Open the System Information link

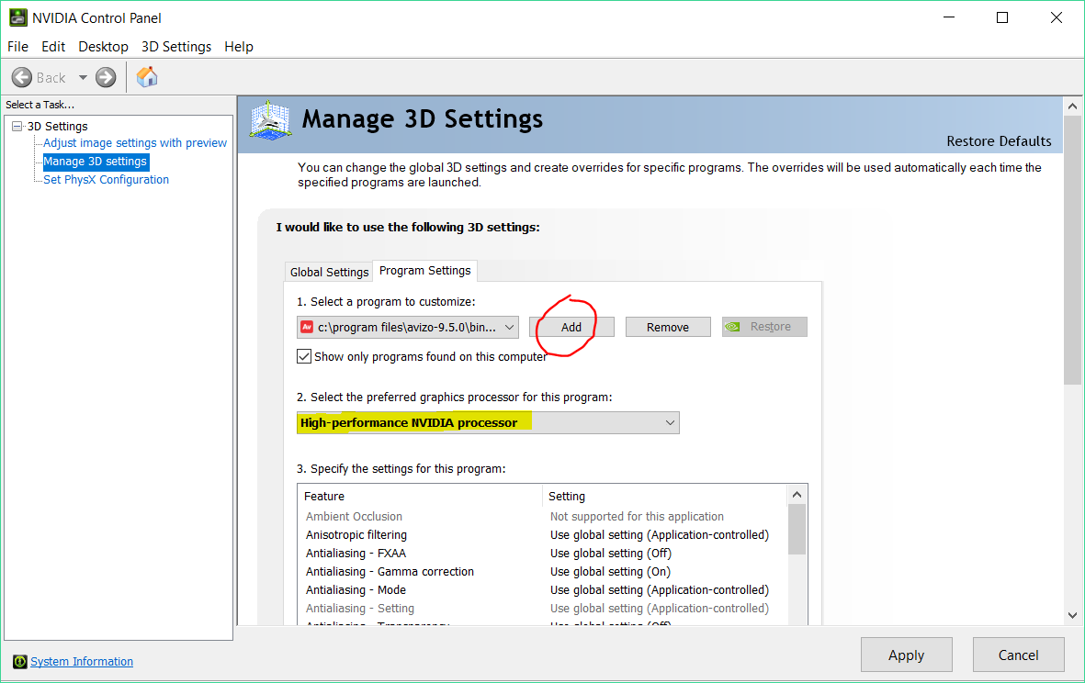82,662
